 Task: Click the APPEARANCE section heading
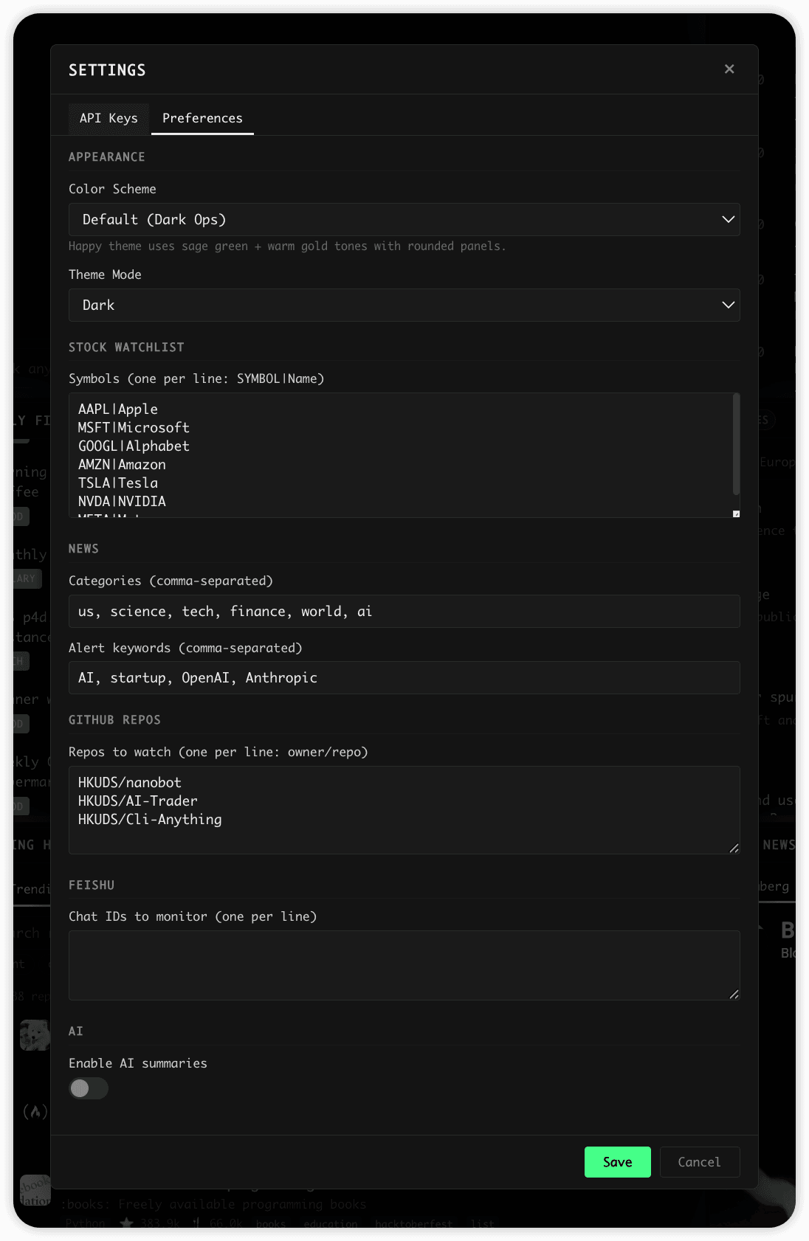pos(107,156)
